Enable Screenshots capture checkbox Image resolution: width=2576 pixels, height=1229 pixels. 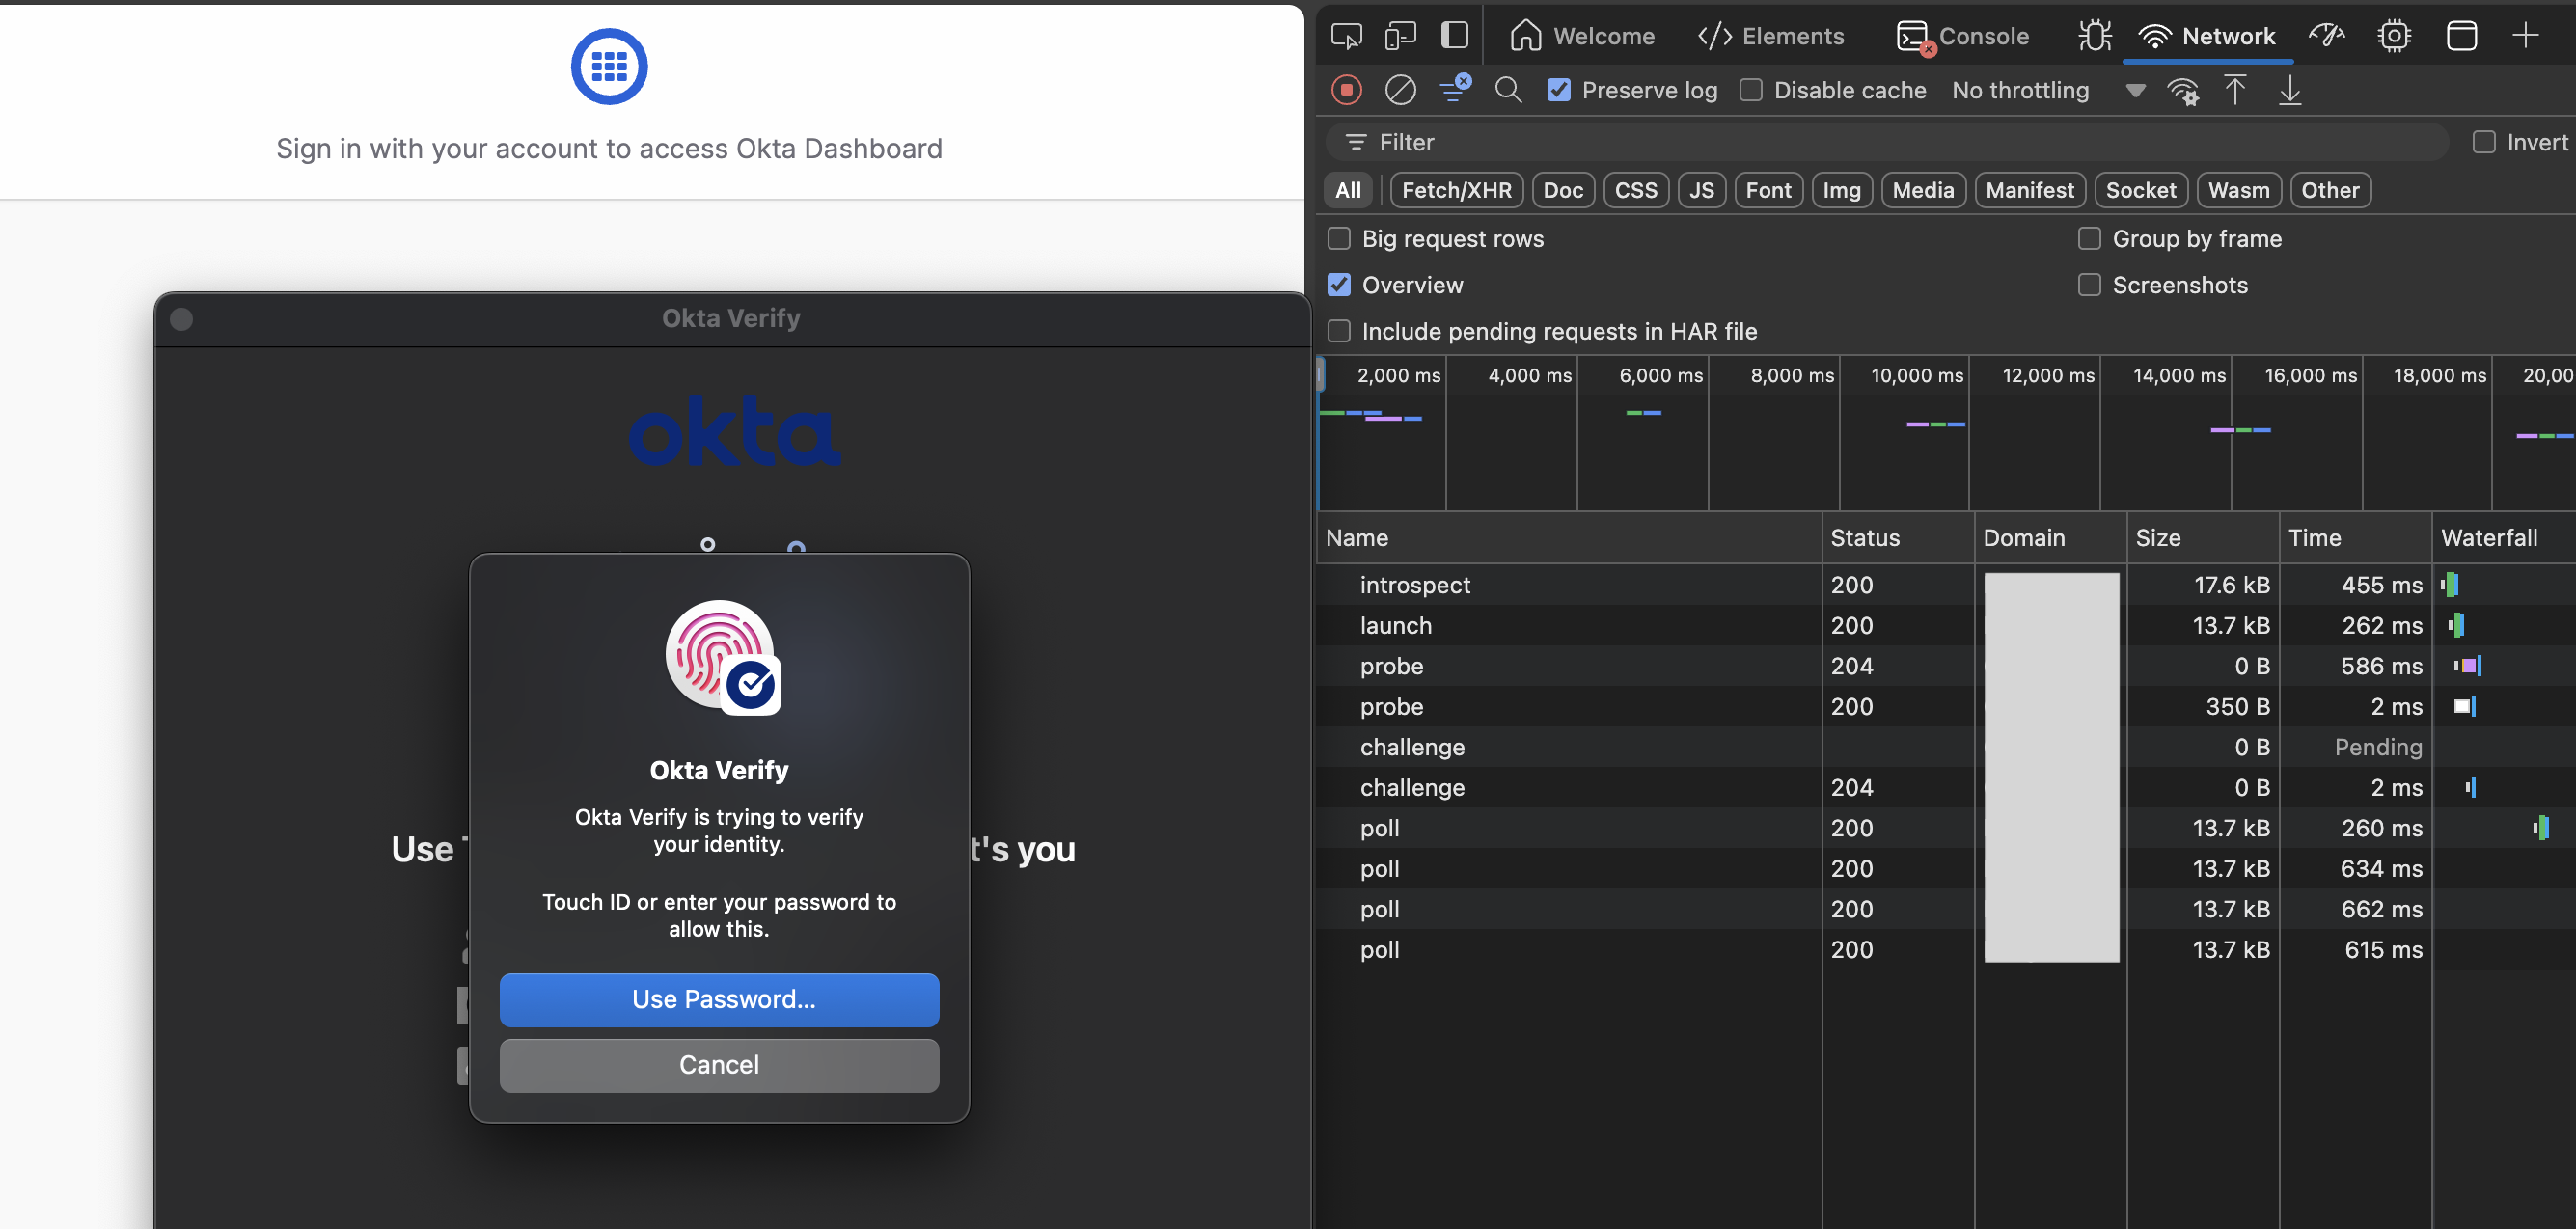[2089, 285]
